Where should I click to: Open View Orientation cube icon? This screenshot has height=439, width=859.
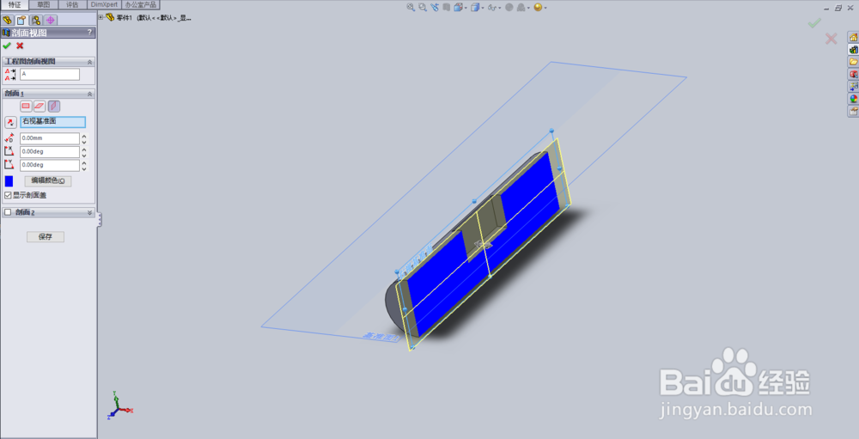coord(458,7)
